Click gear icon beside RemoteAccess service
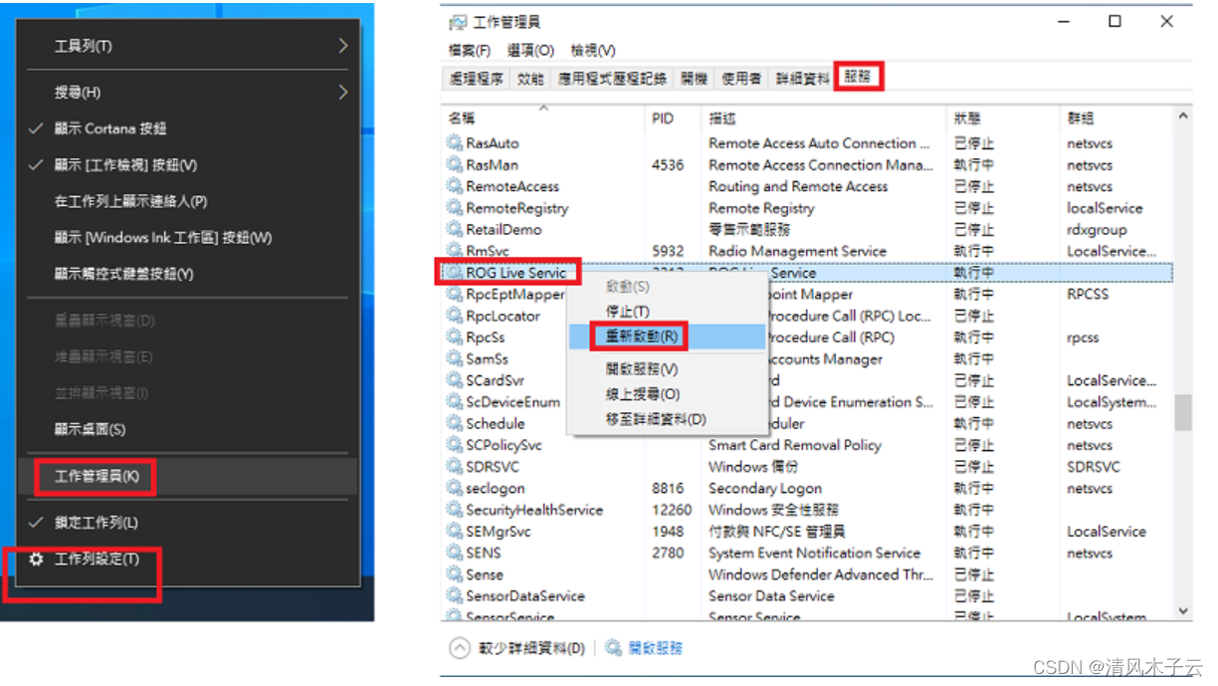The image size is (1218, 686). coord(455,186)
